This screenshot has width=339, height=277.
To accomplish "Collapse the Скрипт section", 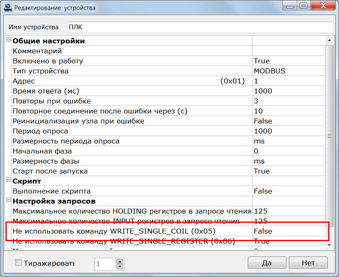I will pyautogui.click(x=8, y=180).
